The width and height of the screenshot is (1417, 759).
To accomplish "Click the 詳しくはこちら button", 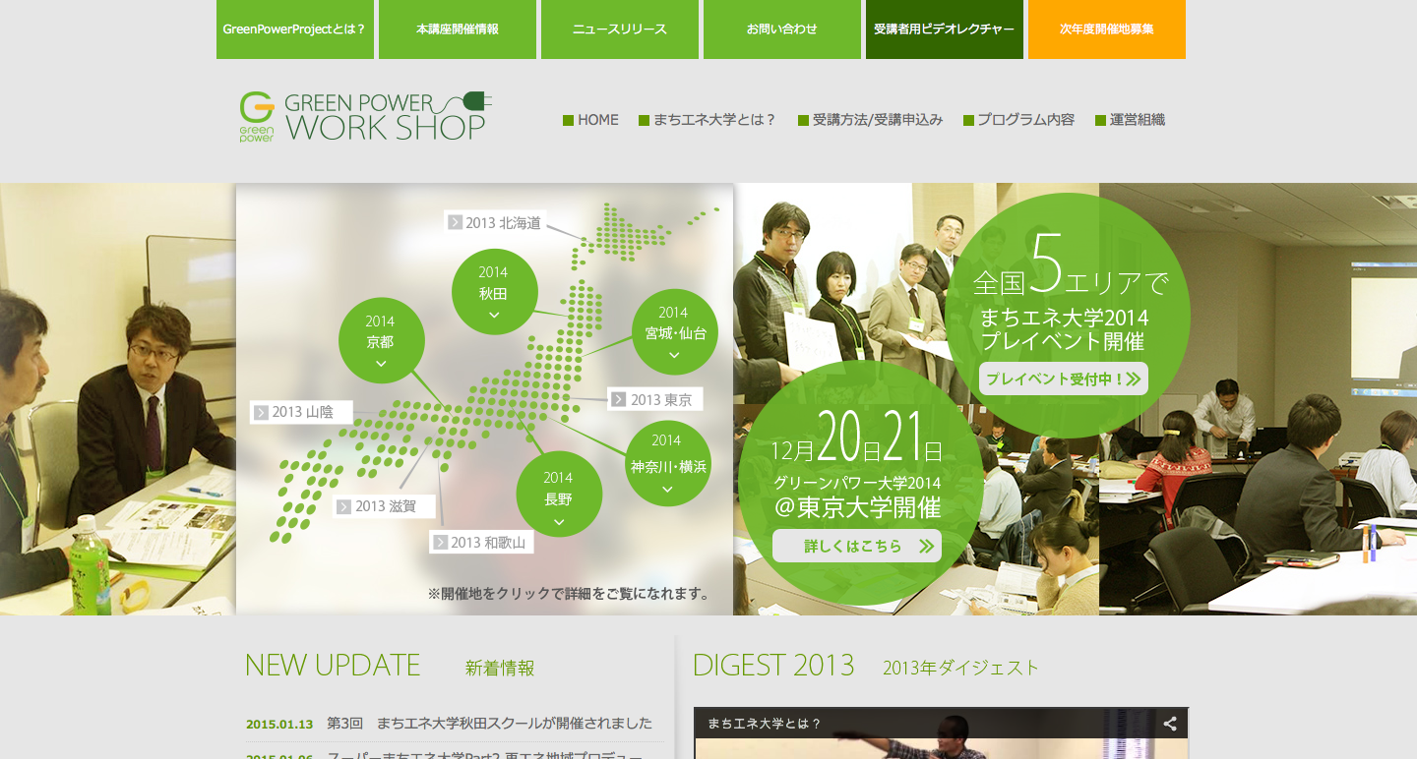I will click(857, 546).
